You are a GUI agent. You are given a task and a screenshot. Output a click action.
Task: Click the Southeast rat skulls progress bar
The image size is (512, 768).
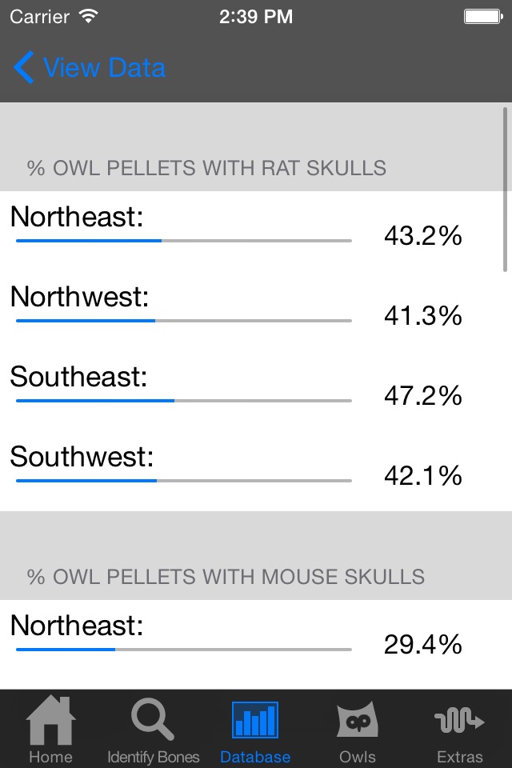183,400
